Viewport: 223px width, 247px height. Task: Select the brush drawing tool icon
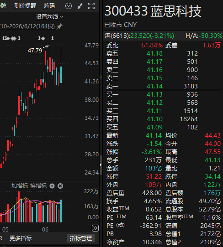tap(80, 6)
